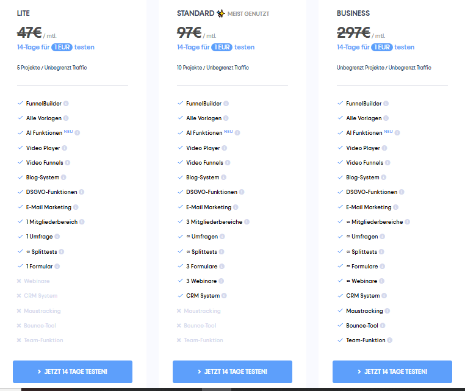Click info icon next to Maustracking in Business plan
465x391 pixels.
pos(387,311)
